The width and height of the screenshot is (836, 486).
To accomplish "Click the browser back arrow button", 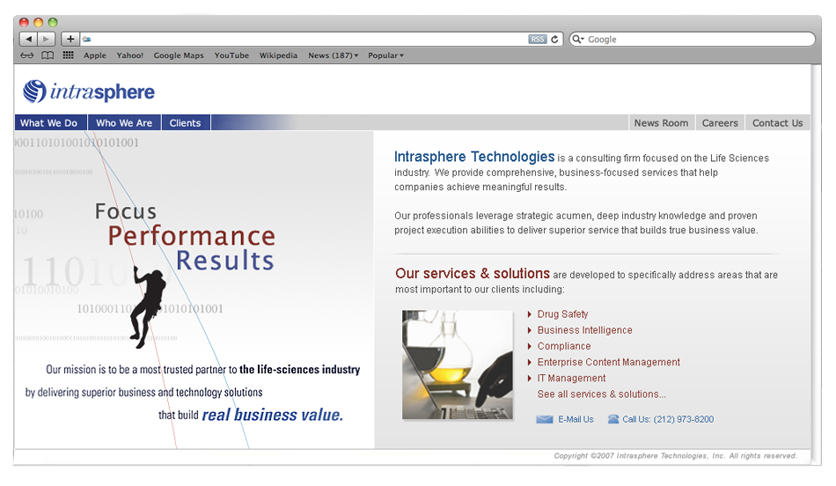I will pyautogui.click(x=28, y=40).
